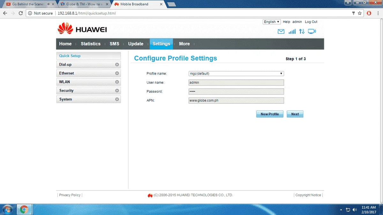Expand the System sidebar section
Image resolution: width=383 pixels, height=215 pixels.
88,99
